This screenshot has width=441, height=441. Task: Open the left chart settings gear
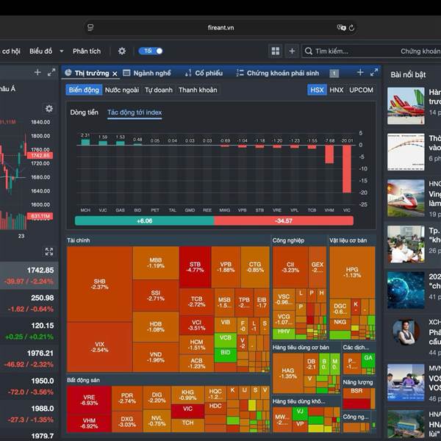tap(49, 109)
